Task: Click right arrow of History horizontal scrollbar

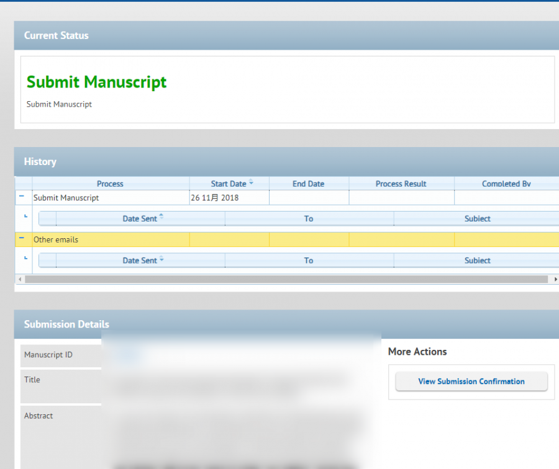Action: (555, 280)
